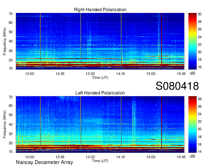Click the 22 dB value on lower color bar
205x166 pixels.
coord(200,121)
